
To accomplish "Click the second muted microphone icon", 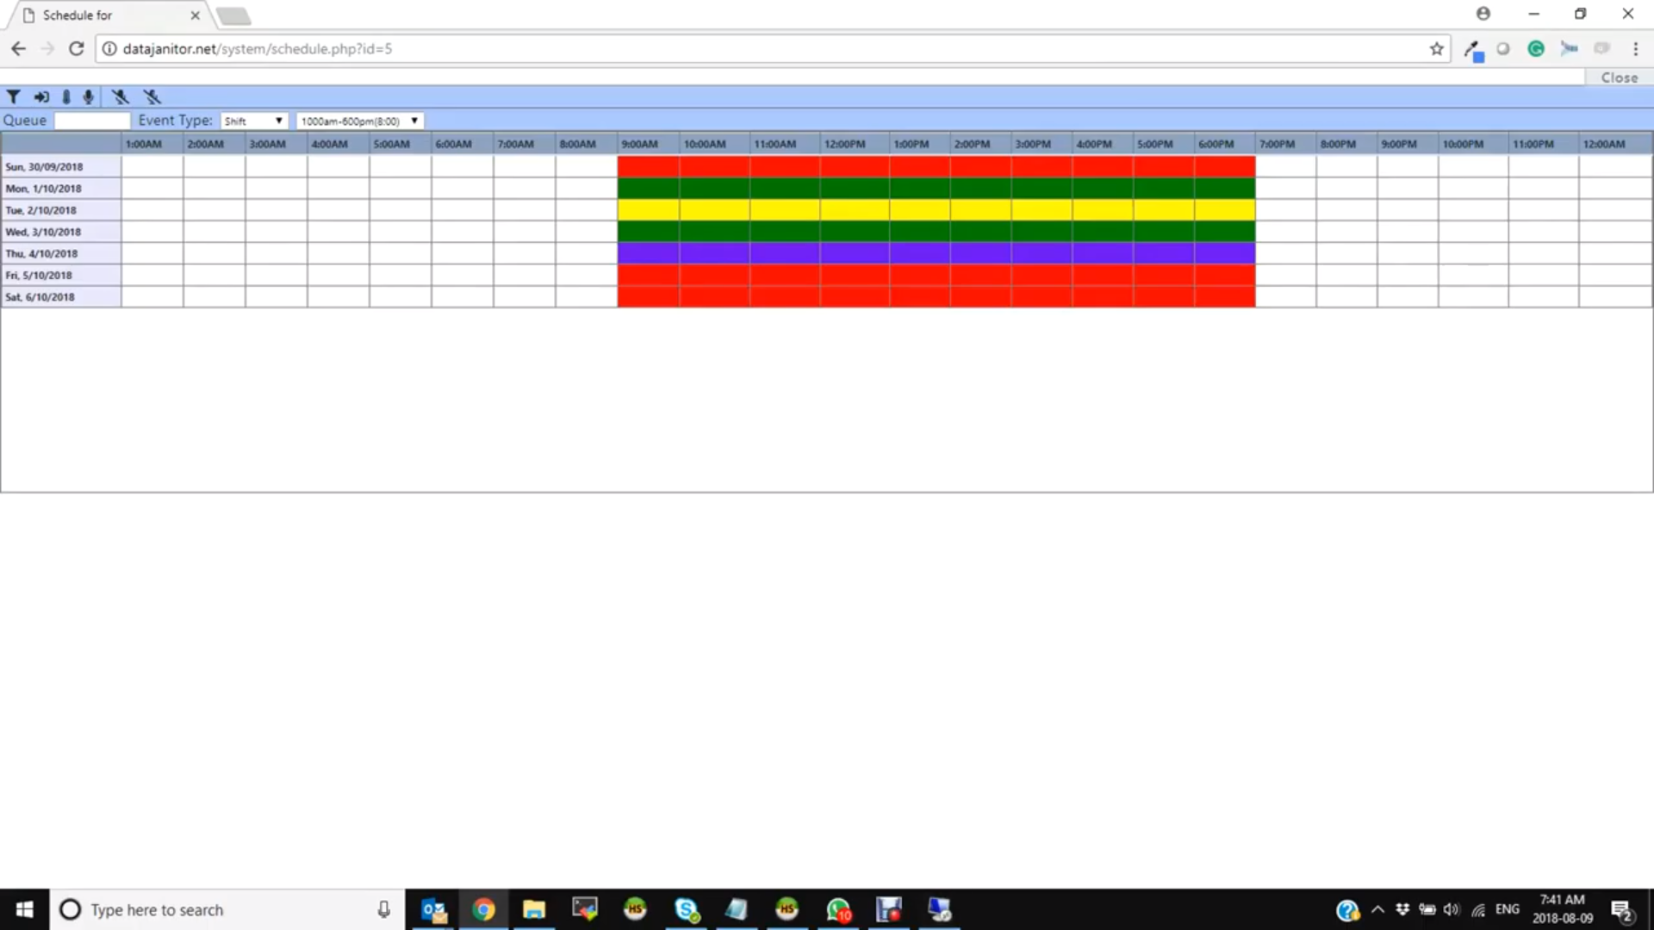I will tap(152, 96).
